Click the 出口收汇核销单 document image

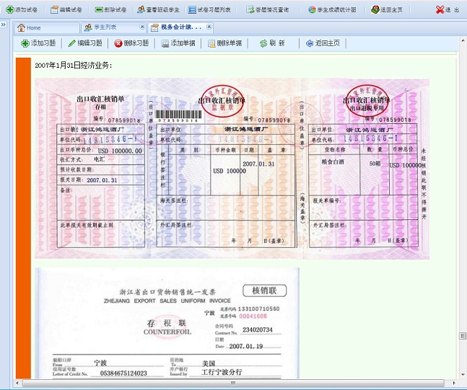pyautogui.click(x=232, y=169)
